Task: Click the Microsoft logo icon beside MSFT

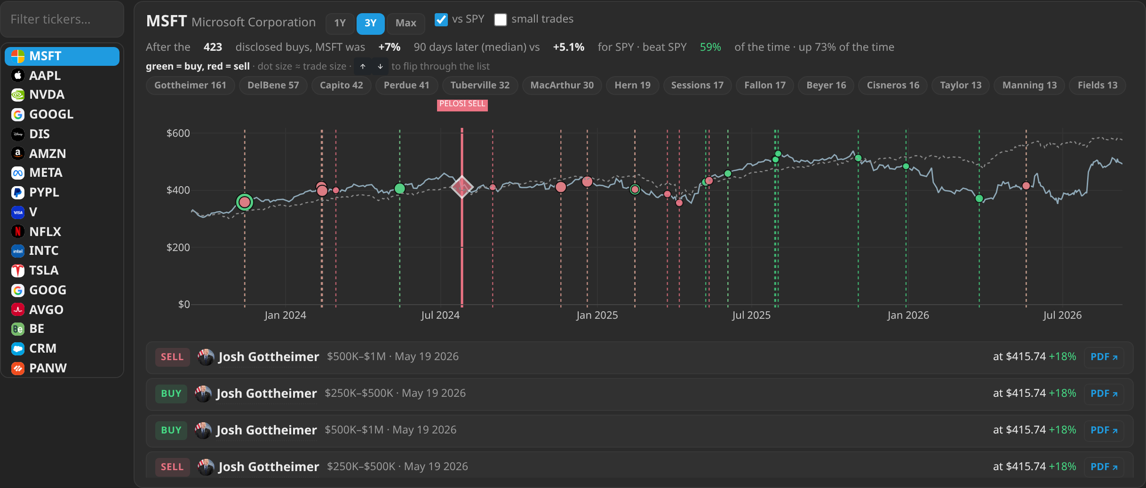Action: point(18,56)
